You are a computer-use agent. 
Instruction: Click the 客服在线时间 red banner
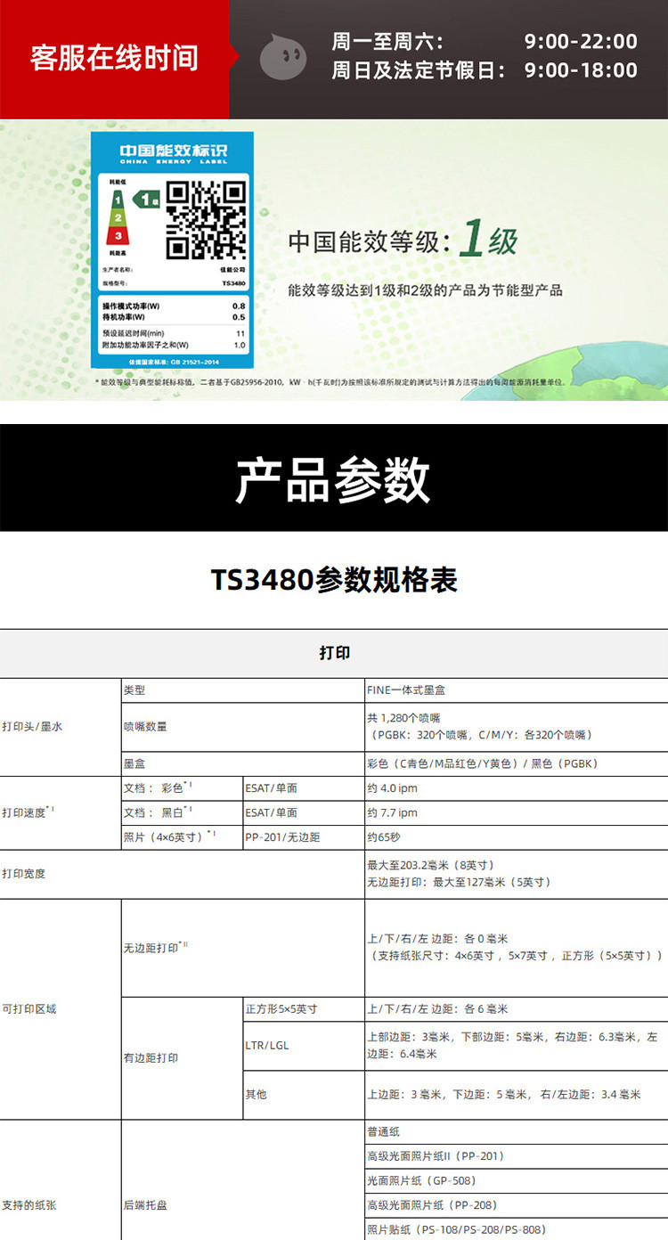click(x=114, y=59)
